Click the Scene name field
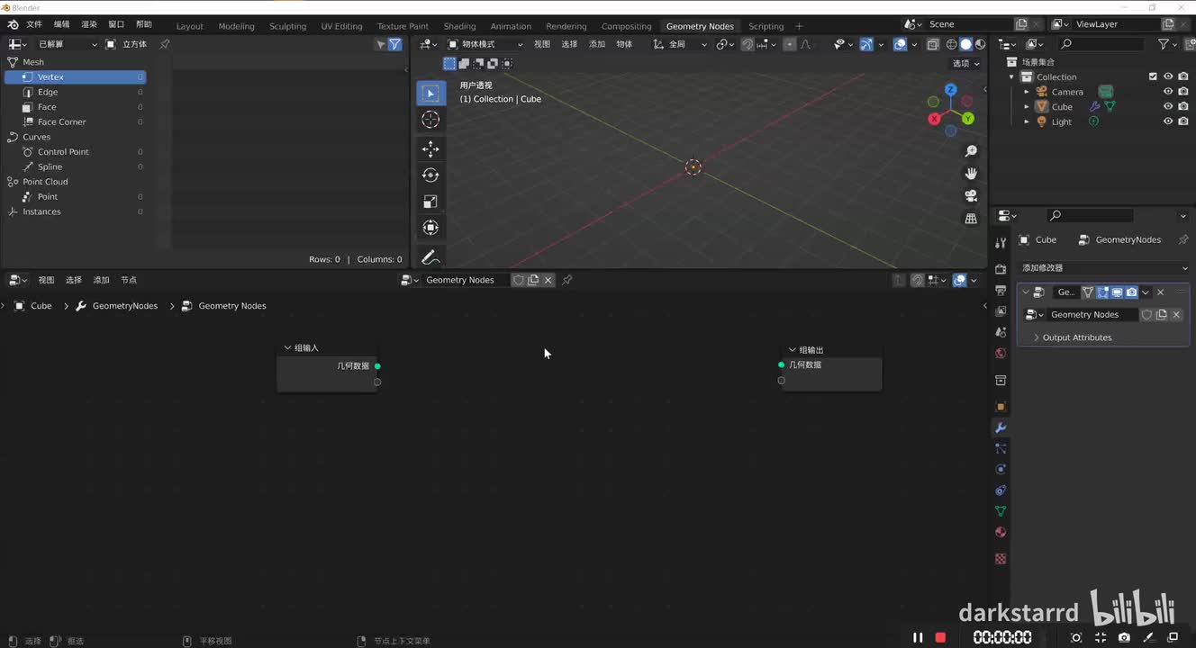Screen dimensions: 1196x648 [968, 24]
